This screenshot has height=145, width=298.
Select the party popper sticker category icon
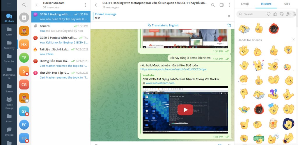288,14
